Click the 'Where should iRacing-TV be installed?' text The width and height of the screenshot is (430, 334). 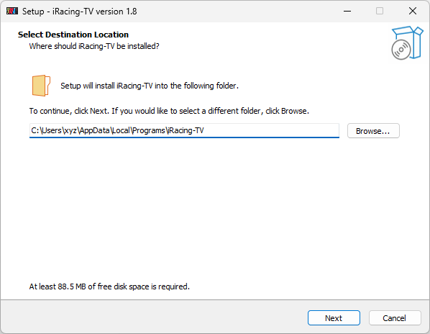coord(94,46)
